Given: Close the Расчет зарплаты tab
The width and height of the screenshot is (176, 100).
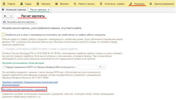Looking at the screenshot, I should point(48,10).
